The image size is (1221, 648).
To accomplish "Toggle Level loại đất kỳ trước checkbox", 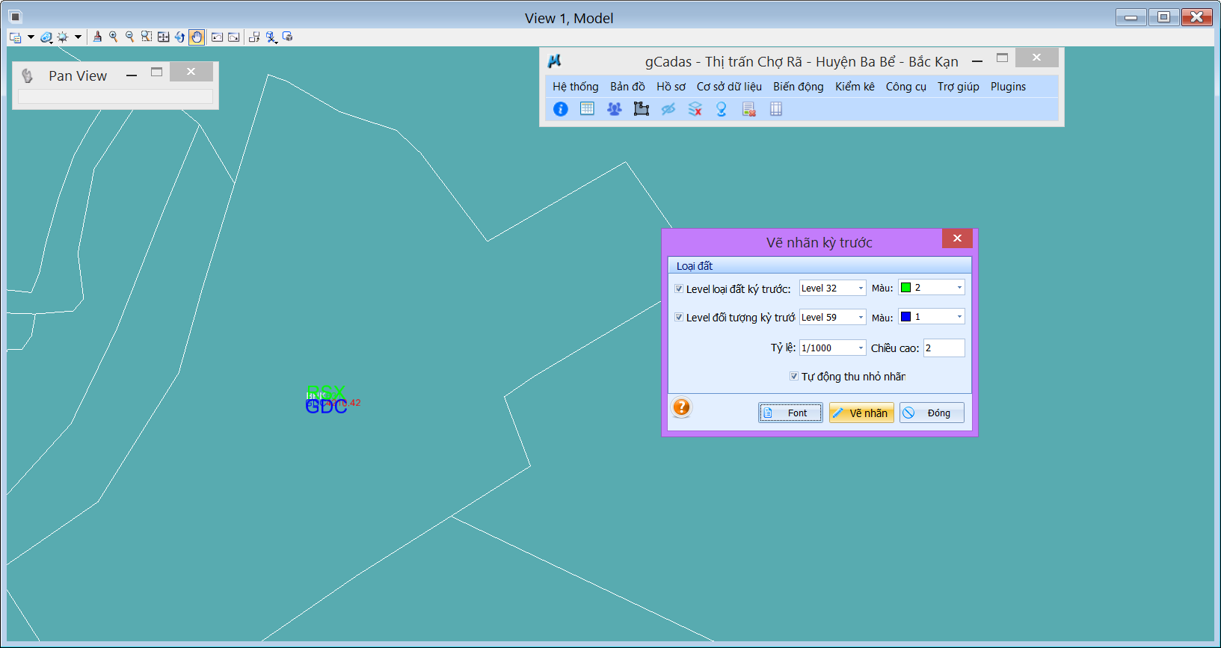I will (x=679, y=288).
